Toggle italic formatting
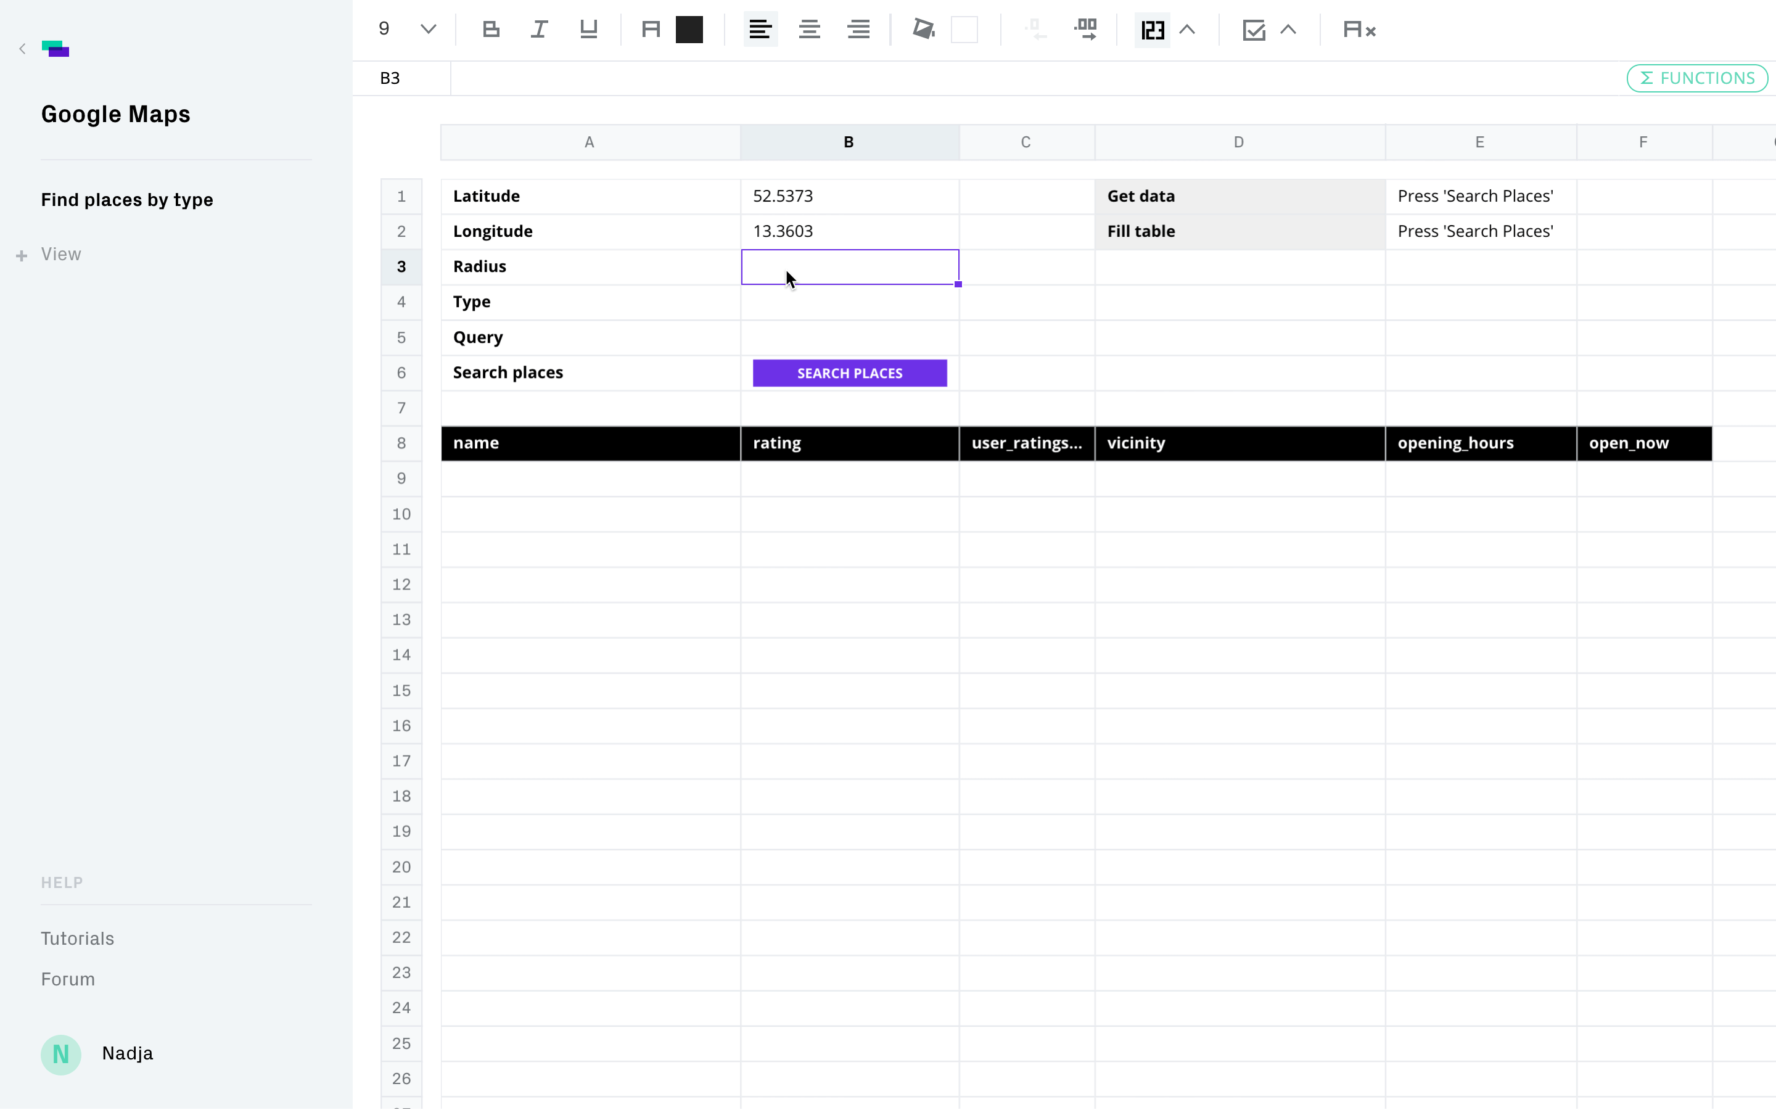This screenshot has width=1776, height=1110. 540,30
